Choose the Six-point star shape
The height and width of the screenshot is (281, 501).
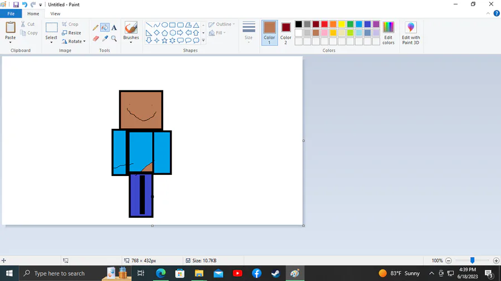coord(173,41)
